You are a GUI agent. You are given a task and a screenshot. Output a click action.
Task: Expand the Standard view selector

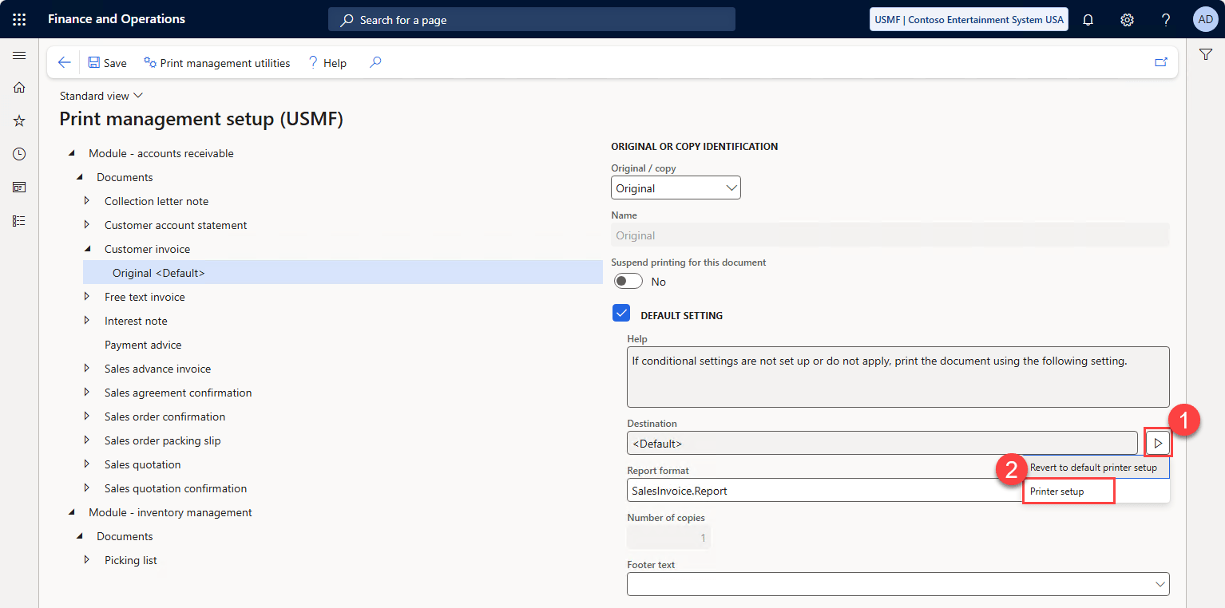click(101, 96)
